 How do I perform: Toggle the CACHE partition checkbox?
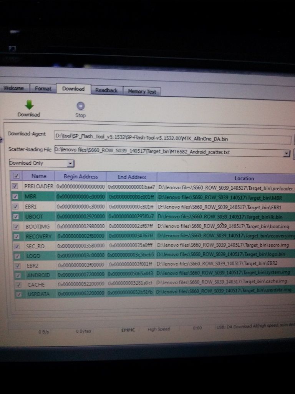click(x=17, y=285)
